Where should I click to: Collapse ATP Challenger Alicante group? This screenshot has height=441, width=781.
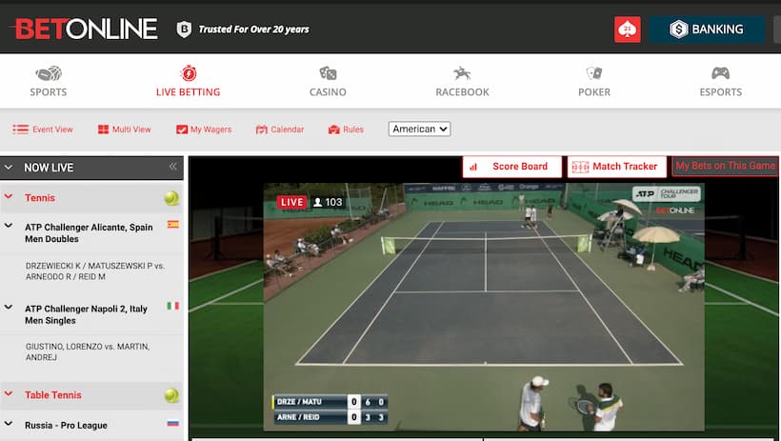[x=9, y=226]
